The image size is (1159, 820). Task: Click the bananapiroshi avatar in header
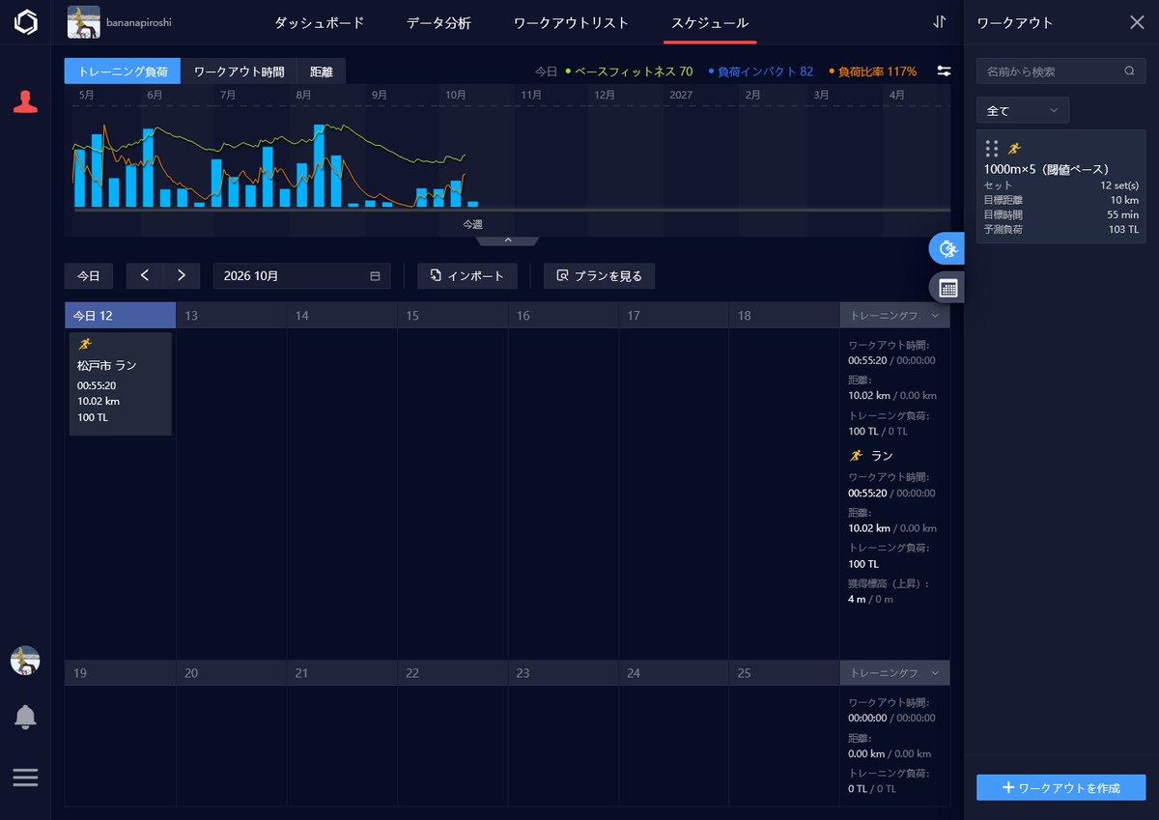click(x=84, y=22)
